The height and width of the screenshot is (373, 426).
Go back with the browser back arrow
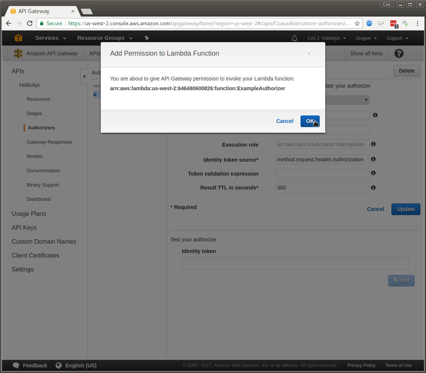click(x=8, y=23)
